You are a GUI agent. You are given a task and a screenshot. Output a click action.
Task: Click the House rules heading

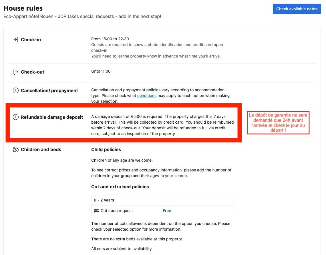click(23, 8)
